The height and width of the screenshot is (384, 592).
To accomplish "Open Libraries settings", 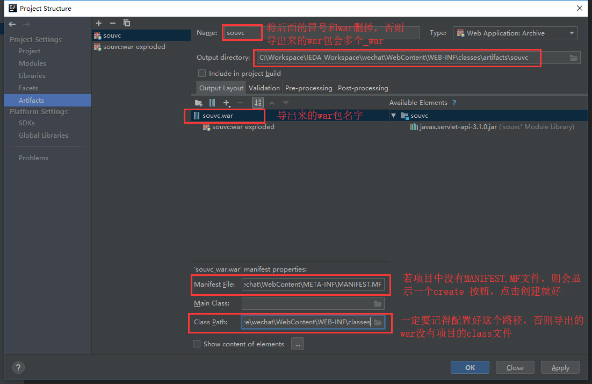I will (x=32, y=76).
